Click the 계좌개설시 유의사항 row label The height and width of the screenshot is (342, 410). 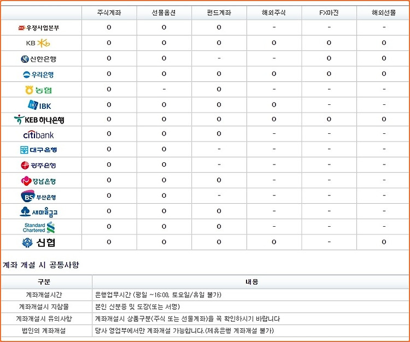[x=44, y=319]
